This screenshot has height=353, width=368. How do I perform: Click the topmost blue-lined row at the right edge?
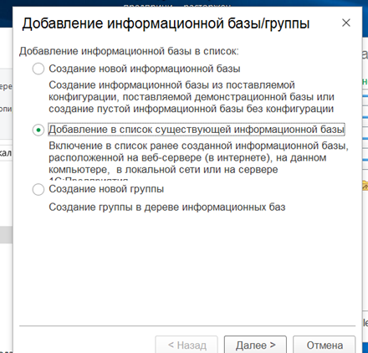(x=365, y=96)
